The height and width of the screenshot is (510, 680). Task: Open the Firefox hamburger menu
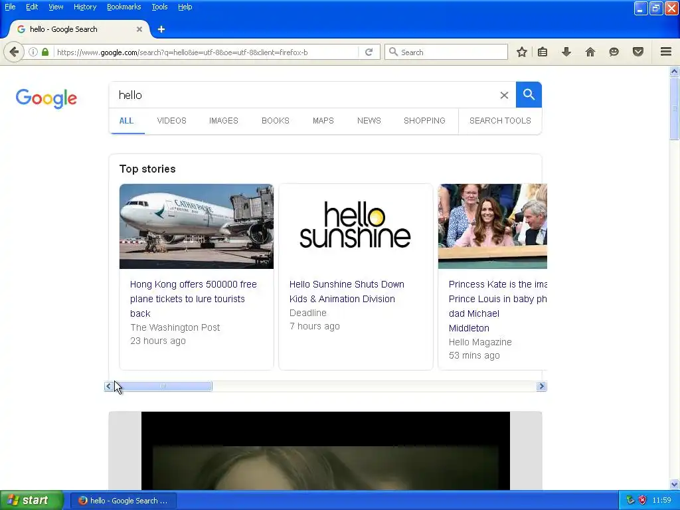(x=666, y=52)
